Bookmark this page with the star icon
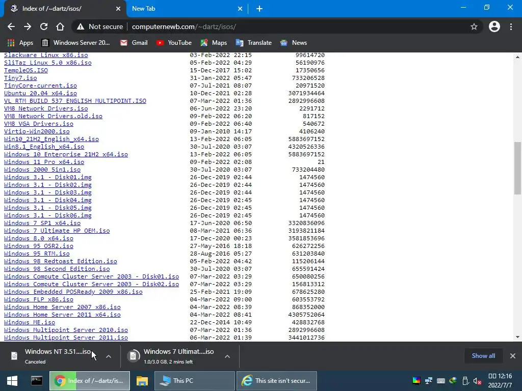 [x=474, y=26]
